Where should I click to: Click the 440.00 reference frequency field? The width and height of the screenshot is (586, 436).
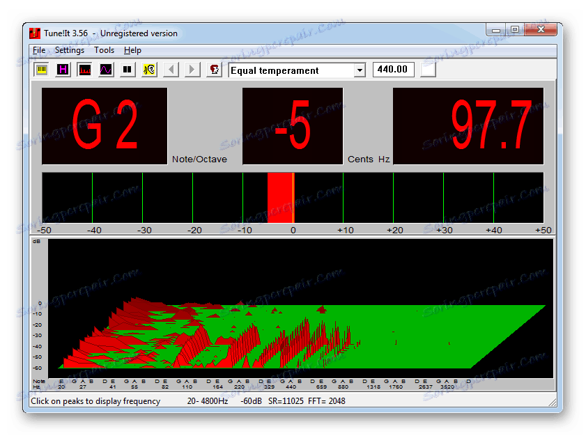tap(394, 70)
